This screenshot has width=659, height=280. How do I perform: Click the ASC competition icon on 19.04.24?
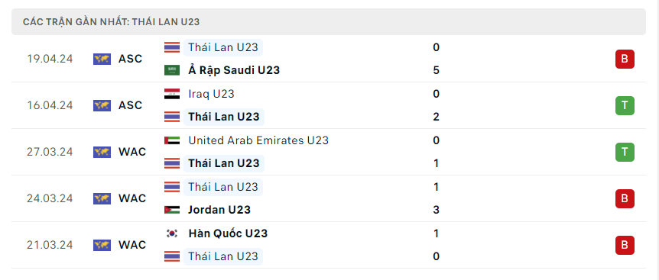click(102, 59)
